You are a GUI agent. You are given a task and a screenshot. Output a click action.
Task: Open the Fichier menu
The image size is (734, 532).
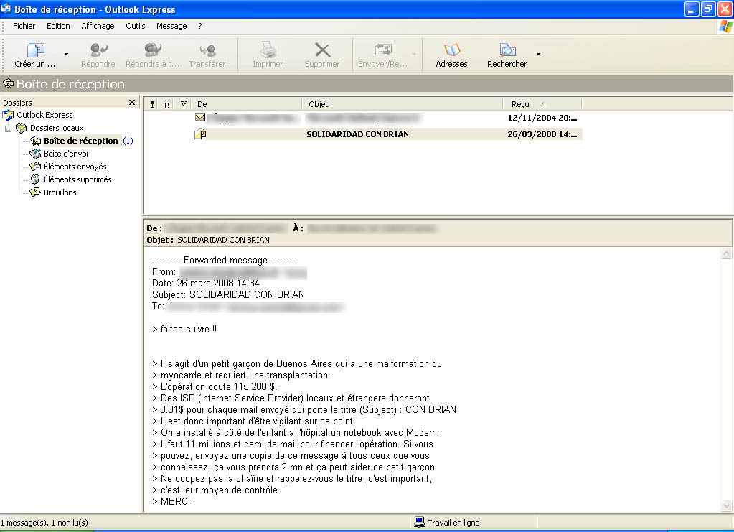24,26
